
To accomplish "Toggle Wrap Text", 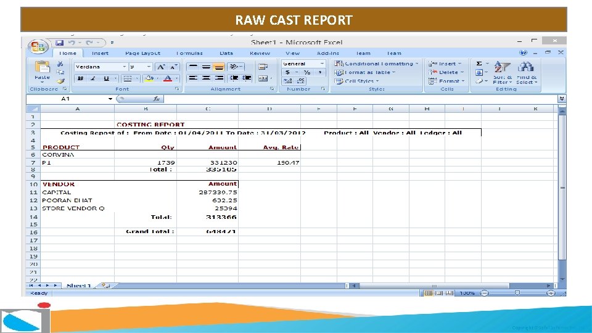I will [x=263, y=67].
